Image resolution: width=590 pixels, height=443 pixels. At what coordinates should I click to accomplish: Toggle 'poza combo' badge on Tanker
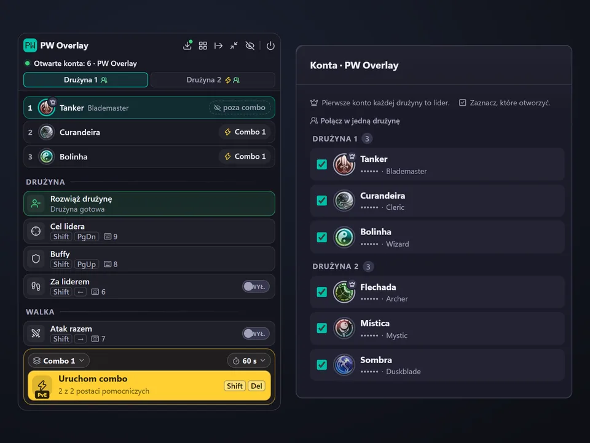(240, 108)
